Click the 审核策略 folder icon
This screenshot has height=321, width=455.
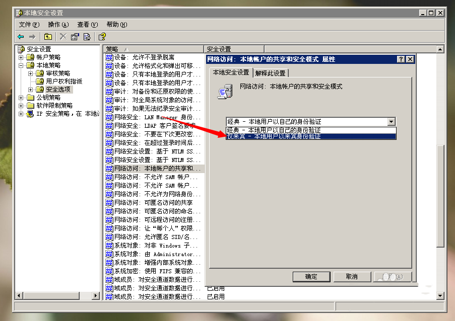coord(40,73)
